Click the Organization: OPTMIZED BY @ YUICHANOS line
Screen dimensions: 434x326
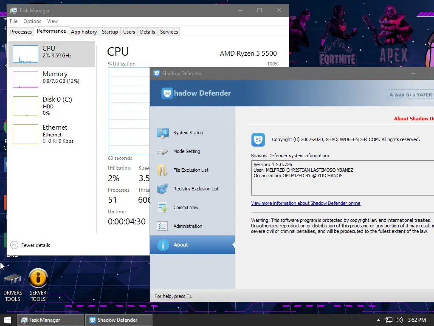[298, 176]
